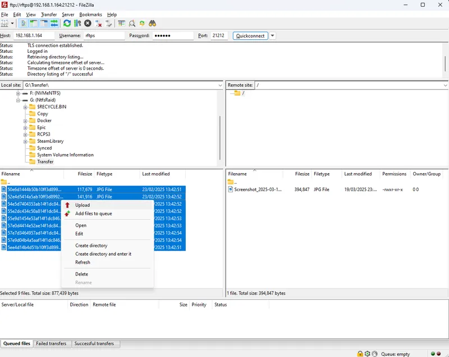Disconnect from the server
Image resolution: width=449 pixels, height=357 pixels.
pyautogui.click(x=98, y=24)
